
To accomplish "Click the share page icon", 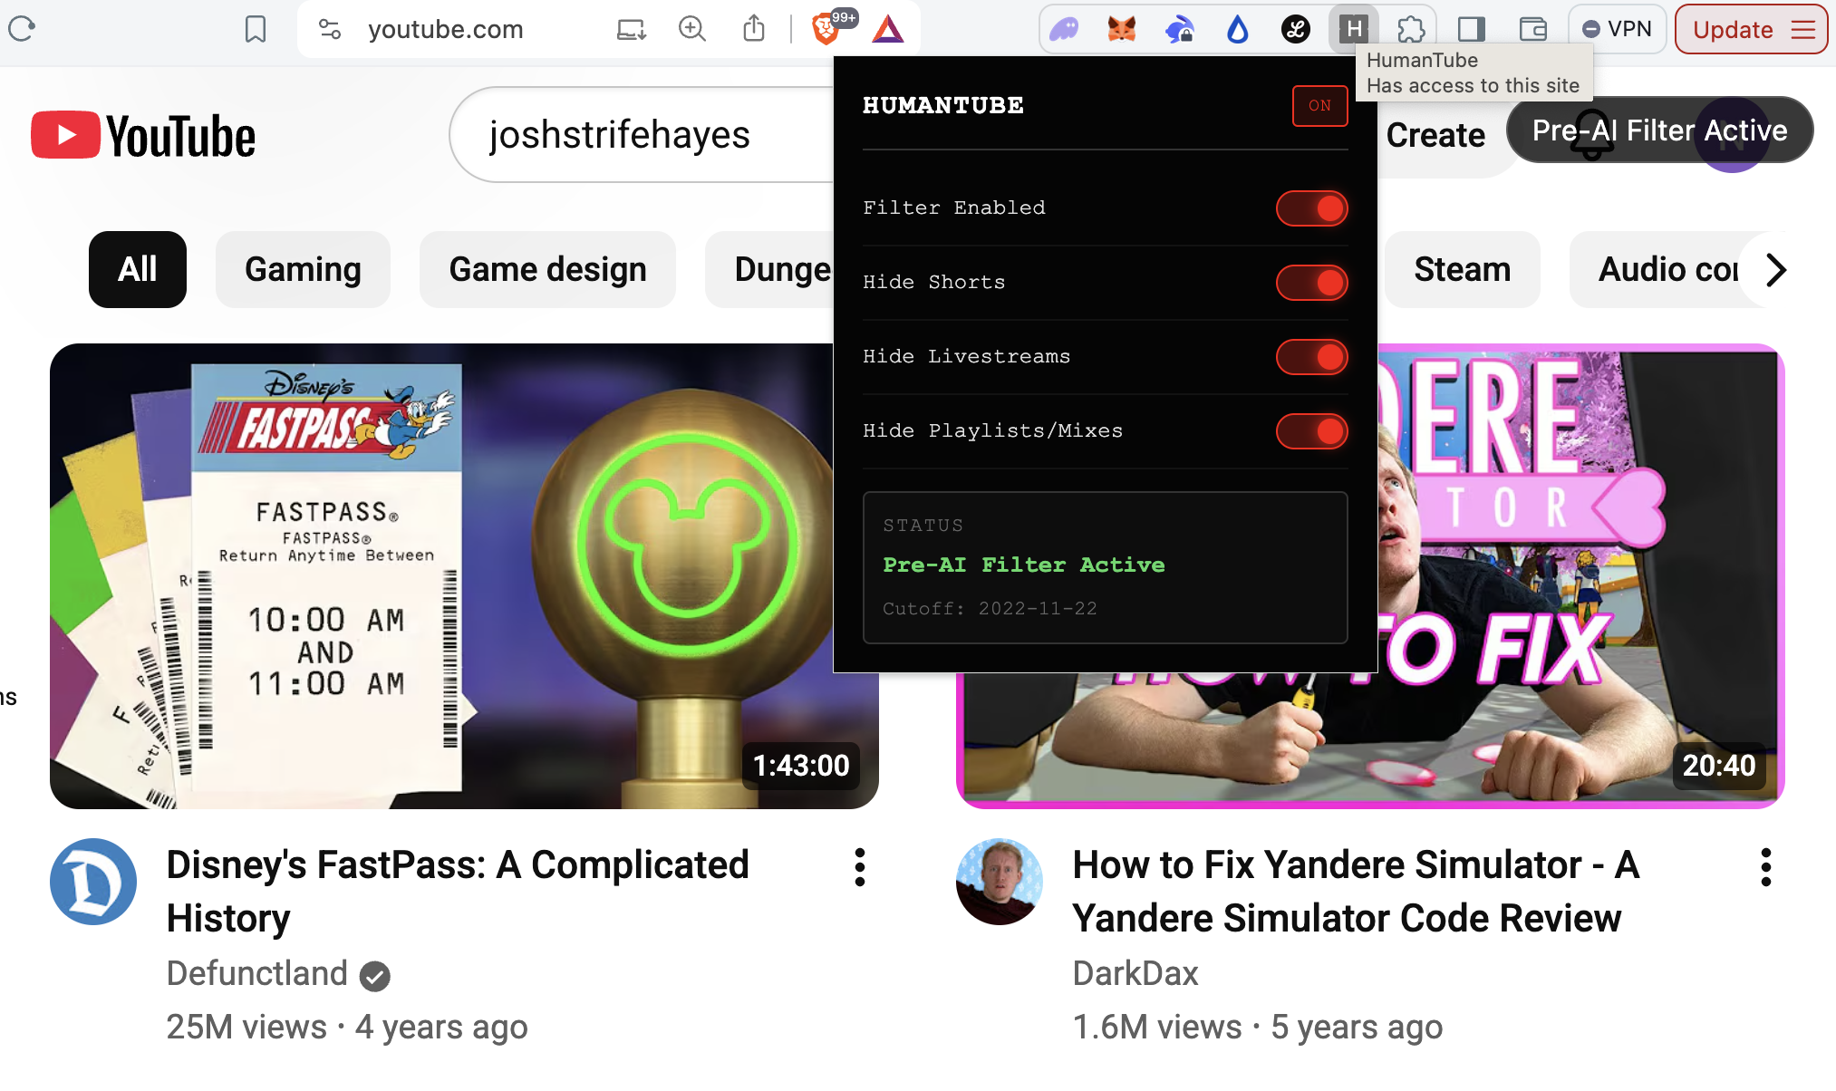I will click(753, 29).
